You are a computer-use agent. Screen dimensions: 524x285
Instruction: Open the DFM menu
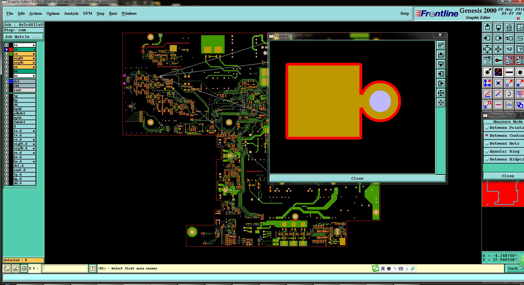point(88,13)
